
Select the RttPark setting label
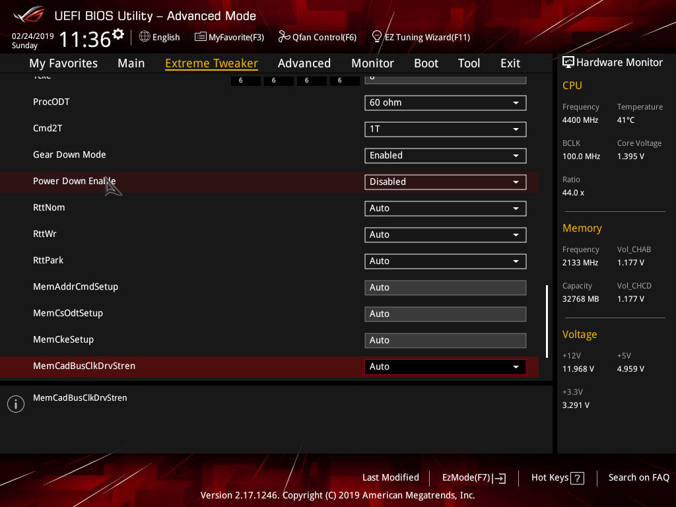(48, 260)
